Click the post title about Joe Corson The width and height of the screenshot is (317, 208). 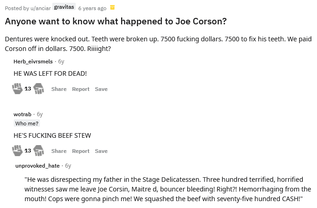(116, 22)
